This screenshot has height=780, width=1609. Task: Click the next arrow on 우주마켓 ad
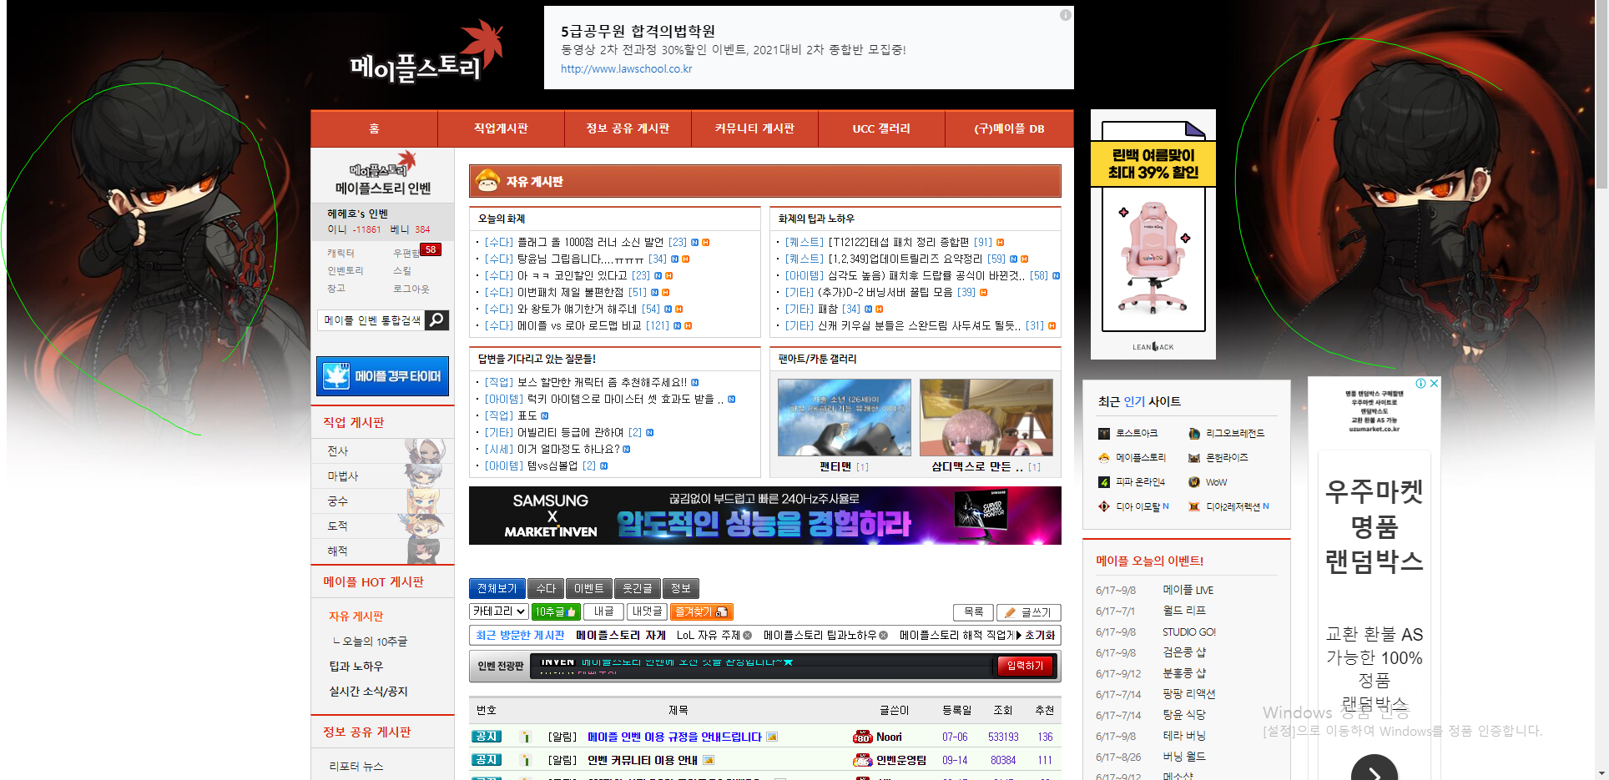1374,769
